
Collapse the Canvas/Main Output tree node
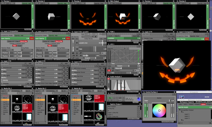click(180, 110)
